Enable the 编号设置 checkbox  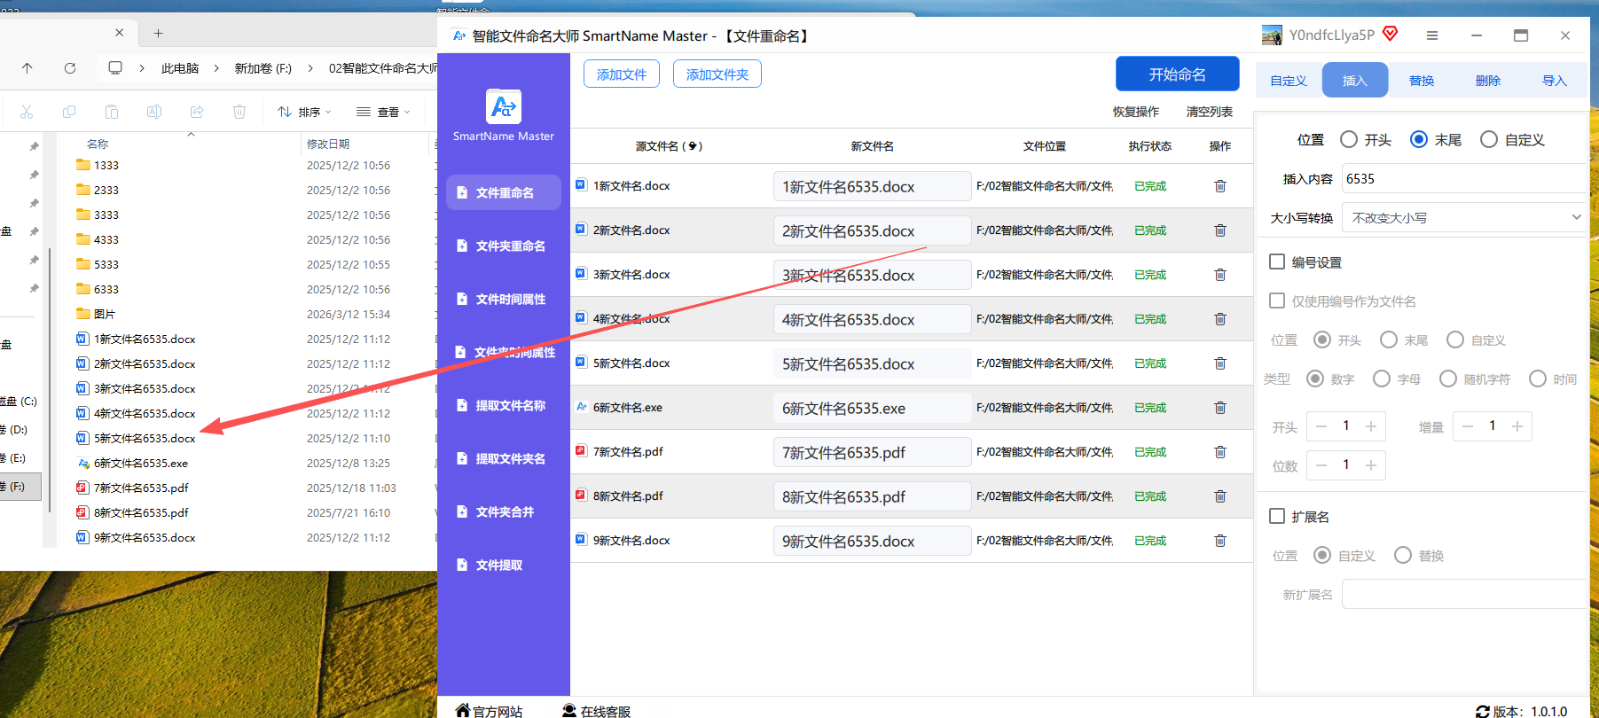click(x=1277, y=261)
